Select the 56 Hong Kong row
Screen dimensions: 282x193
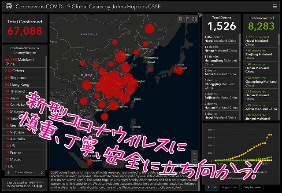[24, 84]
